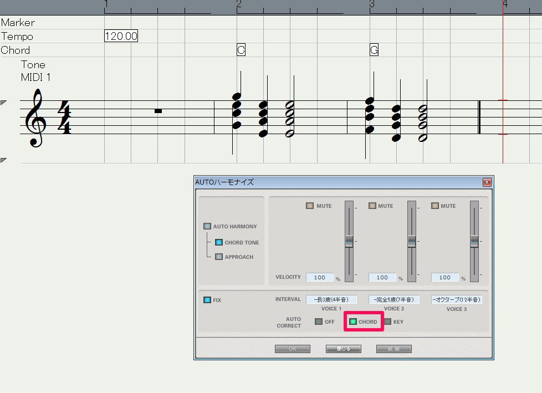The image size is (542, 393).
Task: Click the Voice 1 velocity percentage field
Action: click(320, 277)
